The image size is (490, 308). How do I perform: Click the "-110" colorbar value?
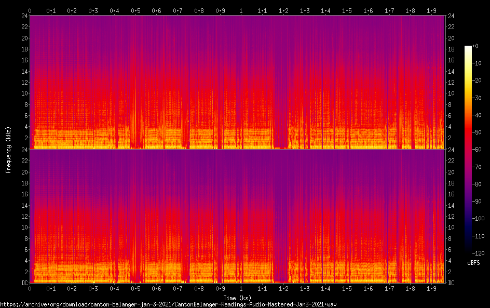479,236
